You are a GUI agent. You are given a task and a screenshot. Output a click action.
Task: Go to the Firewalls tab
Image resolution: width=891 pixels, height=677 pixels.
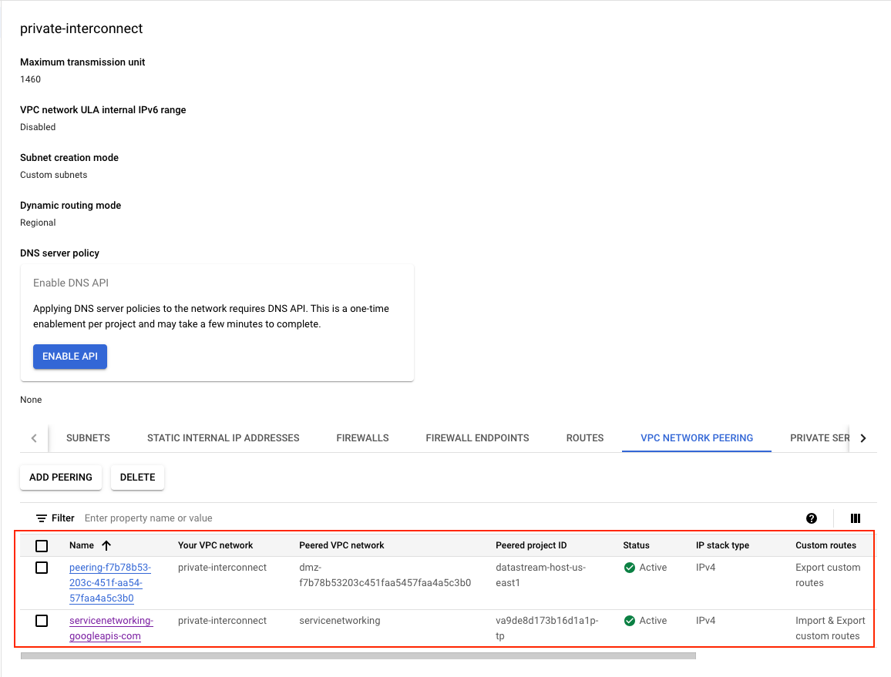pyautogui.click(x=362, y=437)
